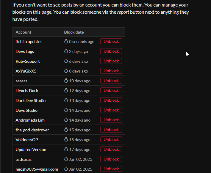
Task: Click the Block date column header
Action: tap(74, 32)
